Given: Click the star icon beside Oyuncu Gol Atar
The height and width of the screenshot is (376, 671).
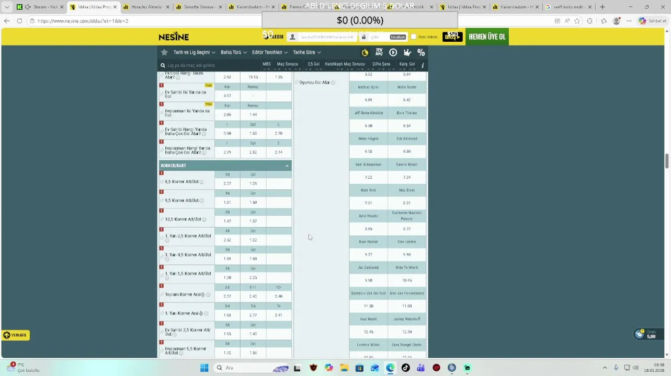Looking at the screenshot, I should tap(297, 83).
